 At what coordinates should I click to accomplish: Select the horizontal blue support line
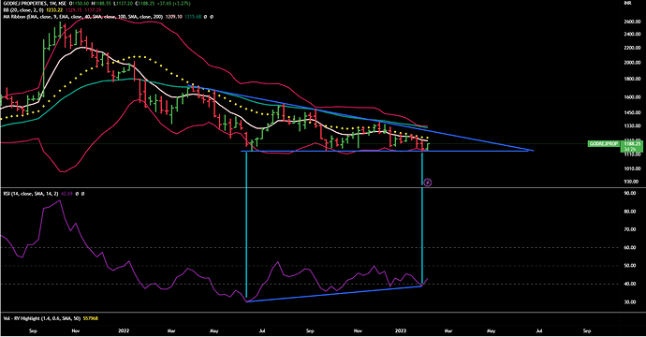click(x=385, y=152)
